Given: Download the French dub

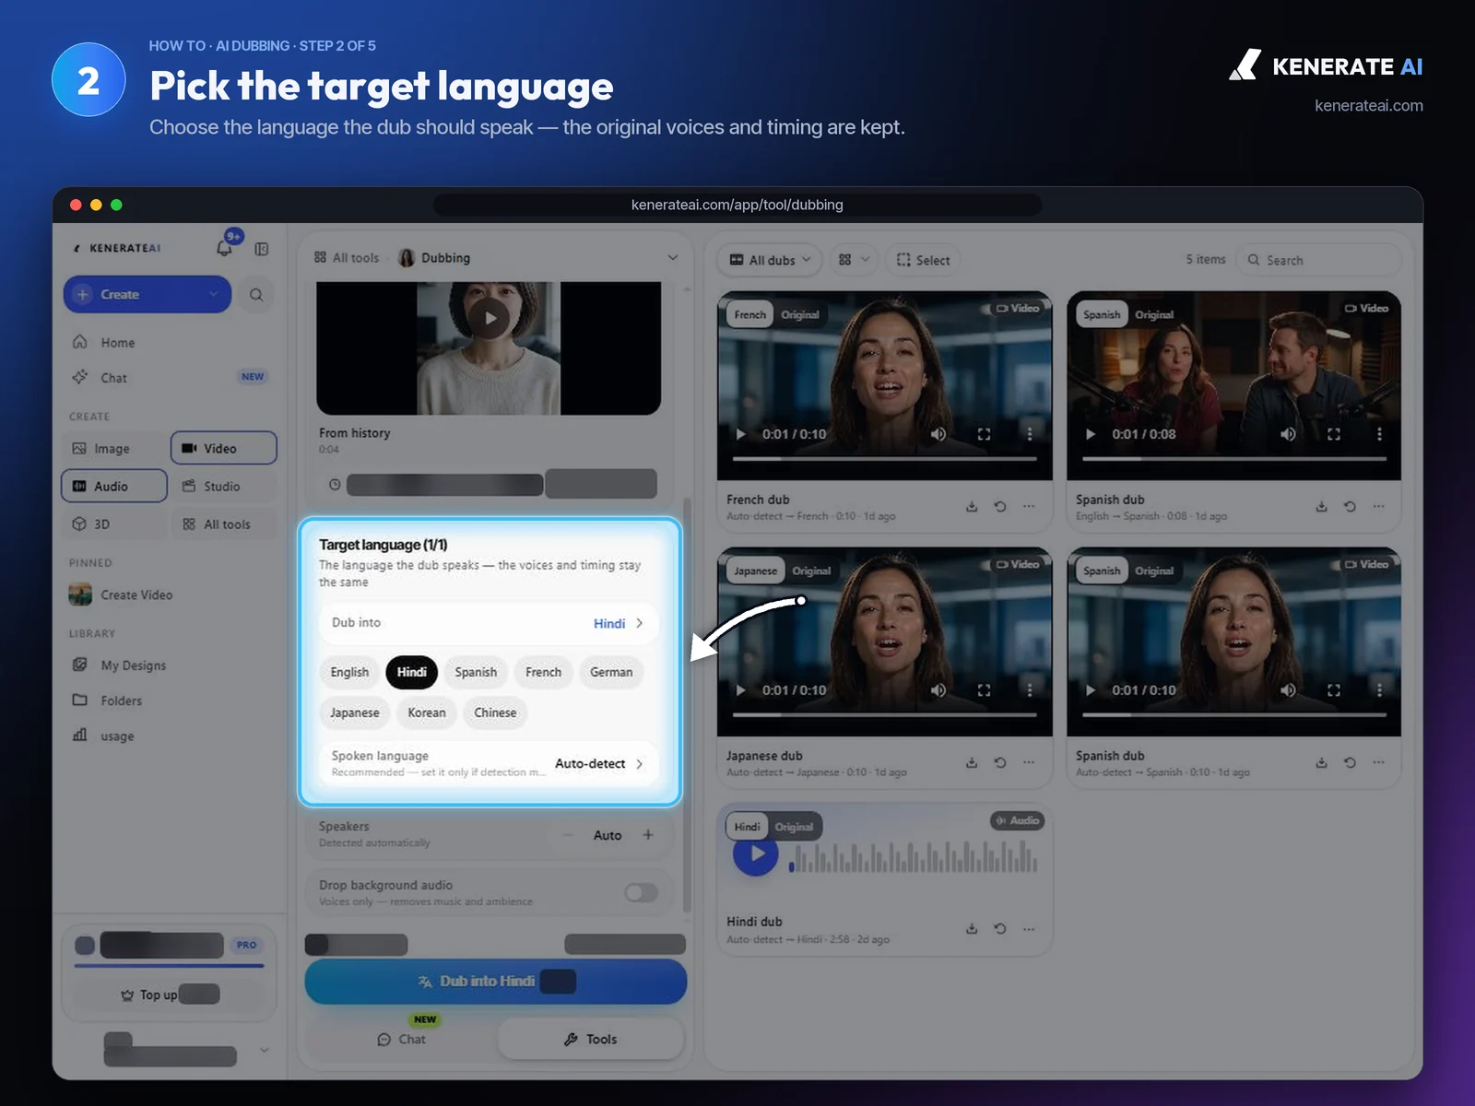Looking at the screenshot, I should click(972, 506).
